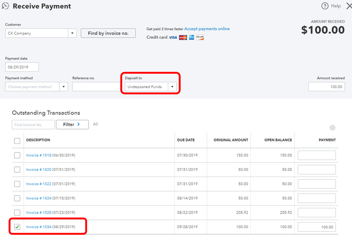Open Invoice # 1028 link
The image size is (352, 237).
pos(39,213)
